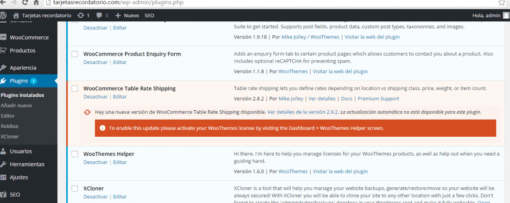Edit WooCommerce Product Enquiry Form plugin

(x=120, y=62)
